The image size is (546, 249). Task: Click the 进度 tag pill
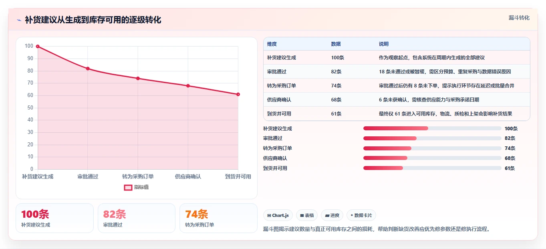[332, 215]
